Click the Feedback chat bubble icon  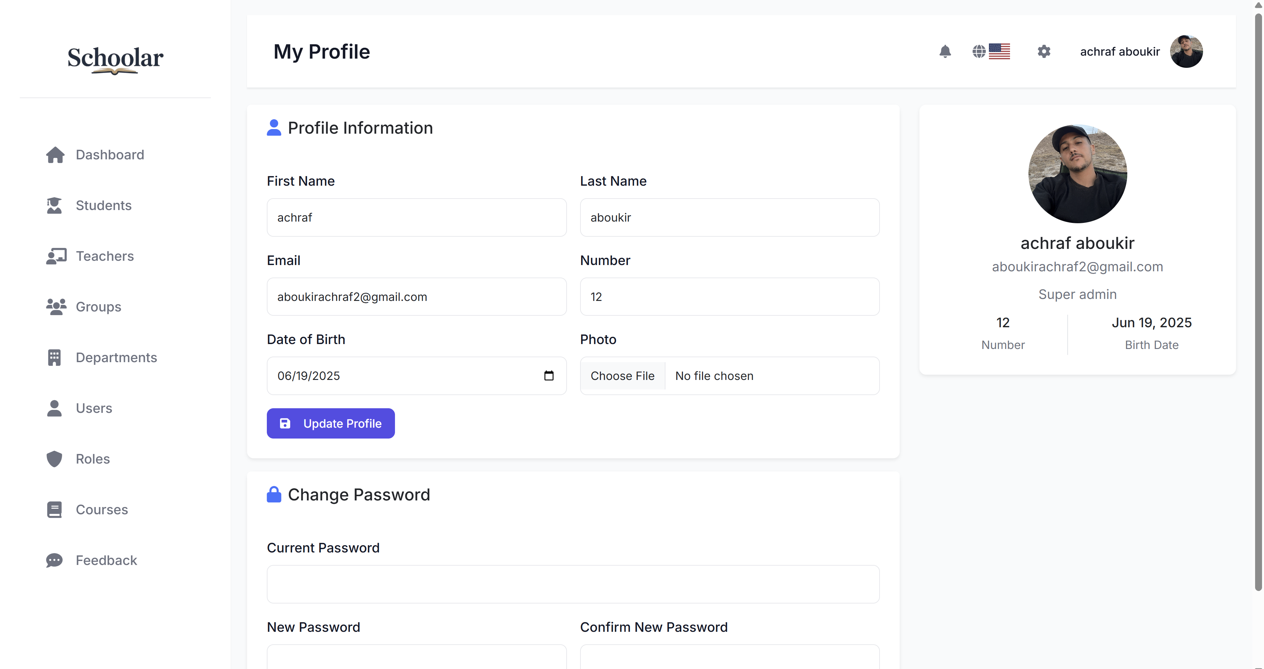pos(54,560)
